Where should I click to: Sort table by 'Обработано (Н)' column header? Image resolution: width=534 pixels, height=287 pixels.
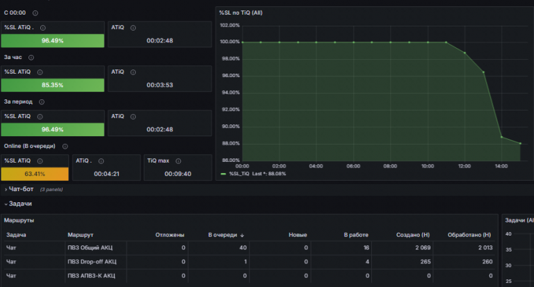pyautogui.click(x=469, y=235)
